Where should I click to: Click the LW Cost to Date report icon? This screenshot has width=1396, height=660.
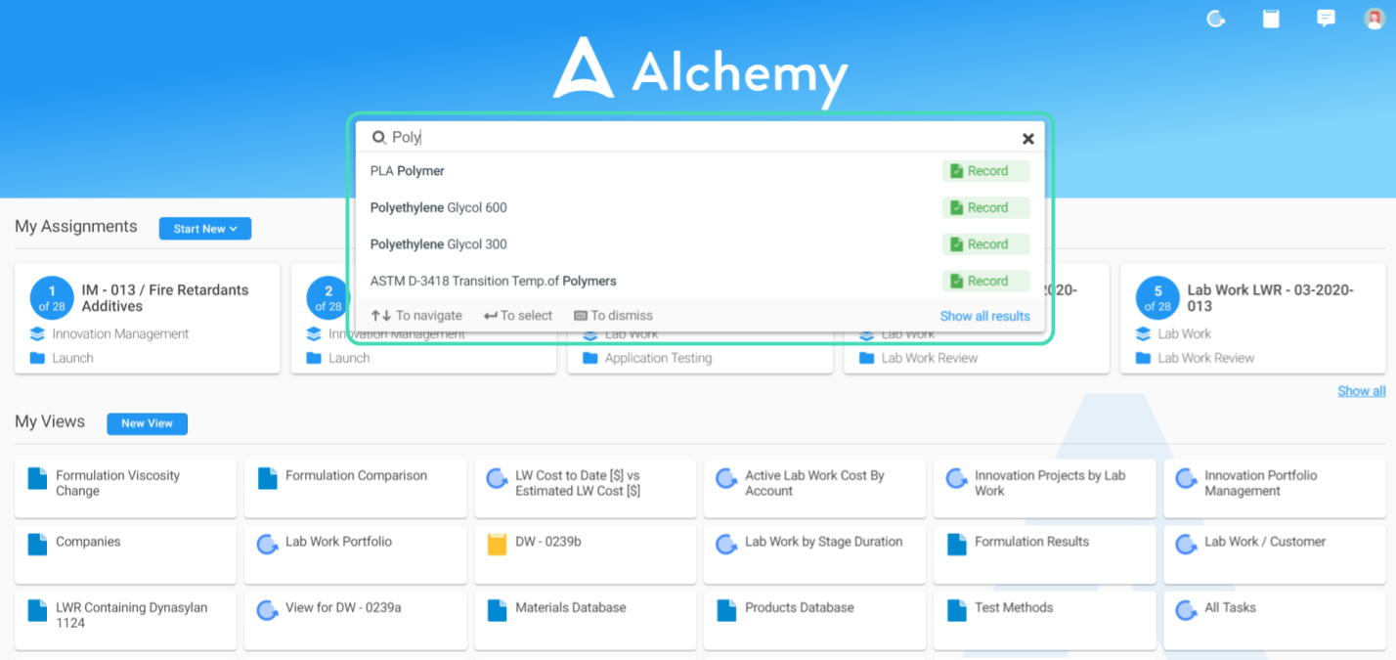(x=497, y=478)
